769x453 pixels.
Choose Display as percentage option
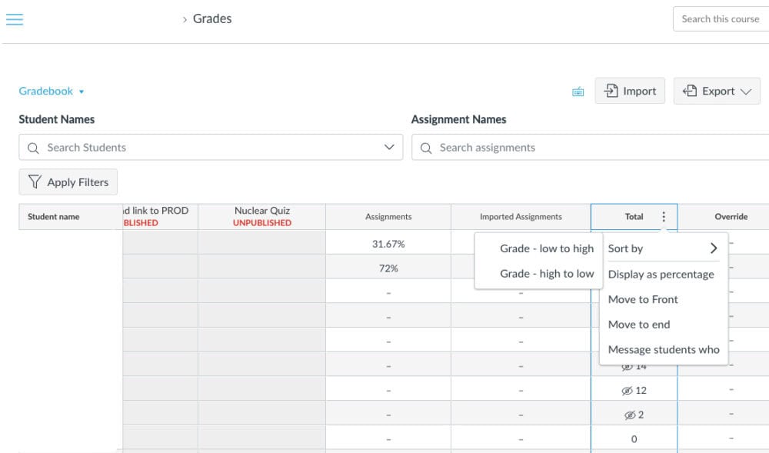point(661,275)
